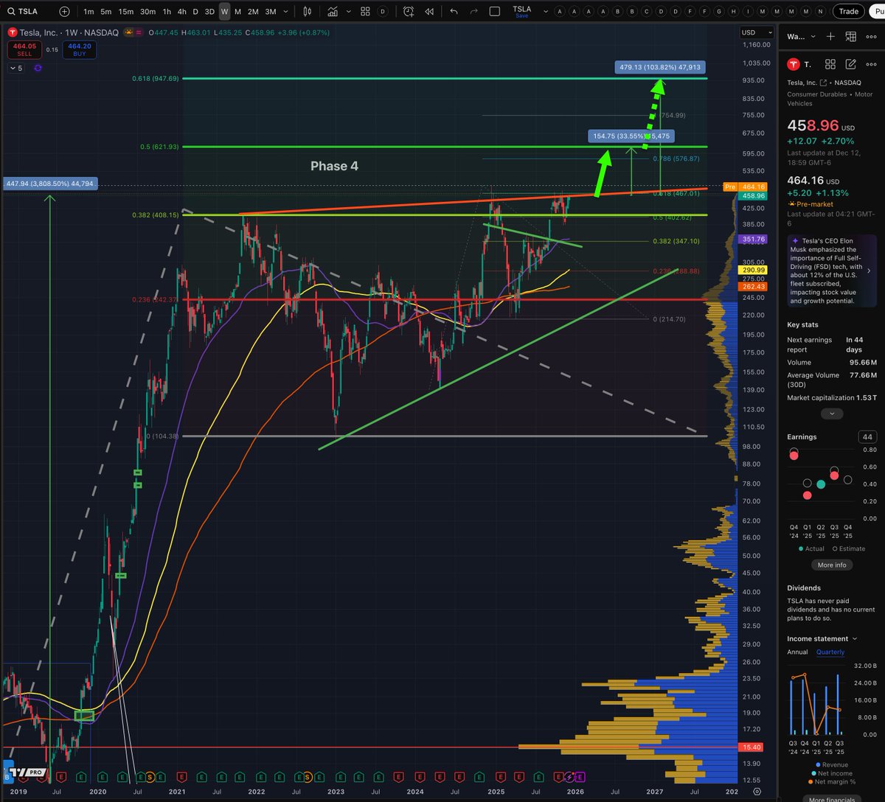Click the compare or add symbol plus icon

point(65,11)
